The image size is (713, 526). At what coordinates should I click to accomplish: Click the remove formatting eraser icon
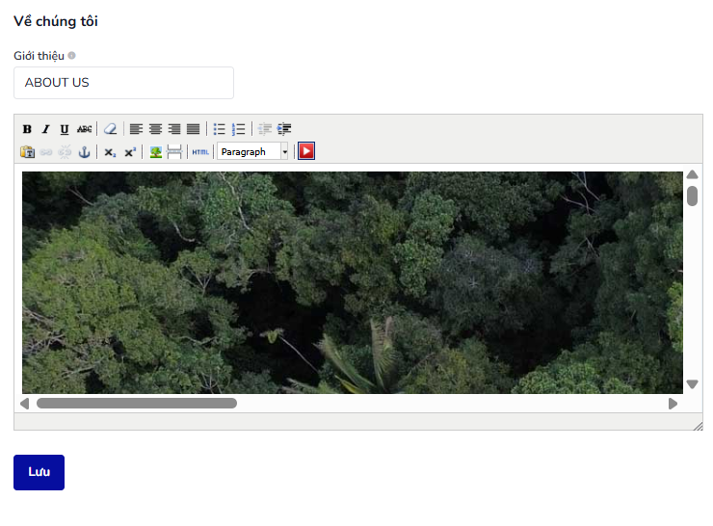pos(111,129)
